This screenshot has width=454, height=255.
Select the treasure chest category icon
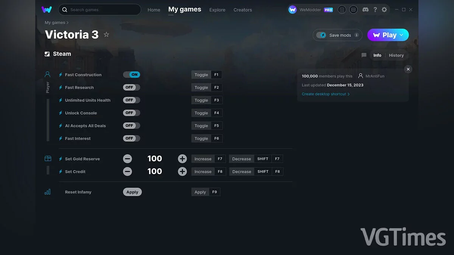coord(48,159)
